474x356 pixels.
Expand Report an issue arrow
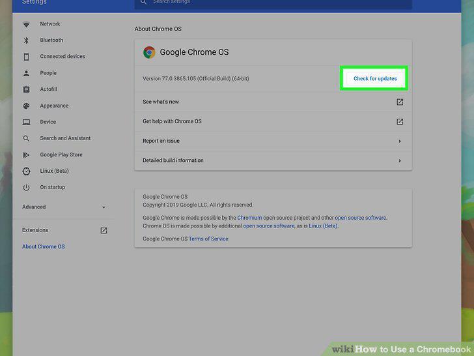[x=400, y=141]
